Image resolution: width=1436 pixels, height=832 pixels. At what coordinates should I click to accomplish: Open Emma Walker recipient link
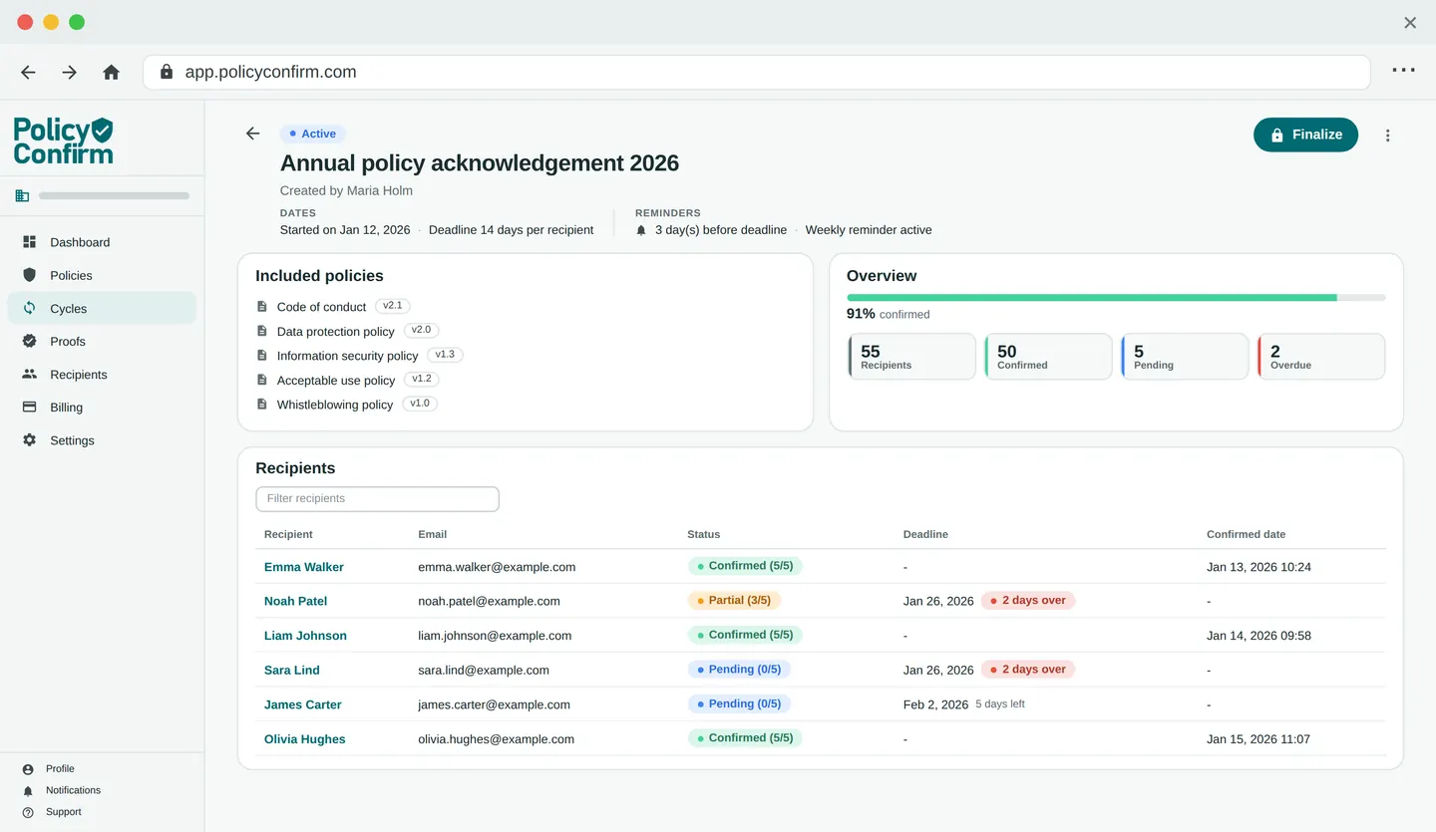(304, 567)
